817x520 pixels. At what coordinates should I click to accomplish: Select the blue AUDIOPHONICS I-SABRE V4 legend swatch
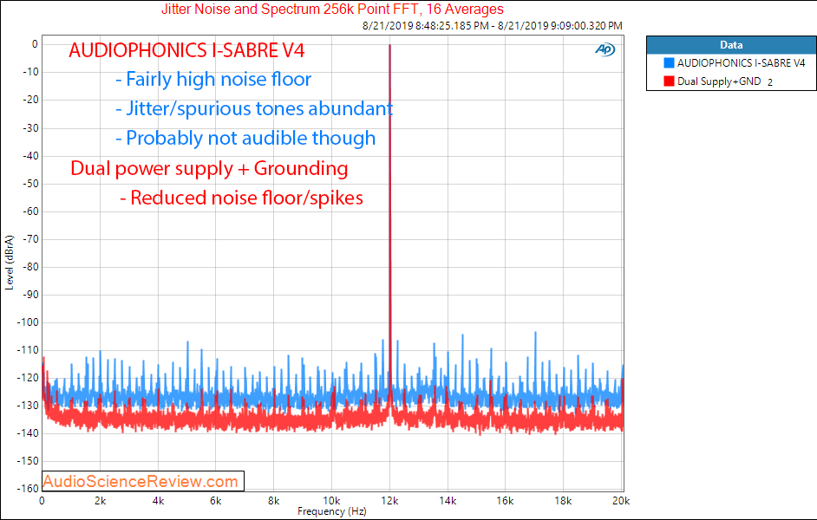click(x=669, y=63)
